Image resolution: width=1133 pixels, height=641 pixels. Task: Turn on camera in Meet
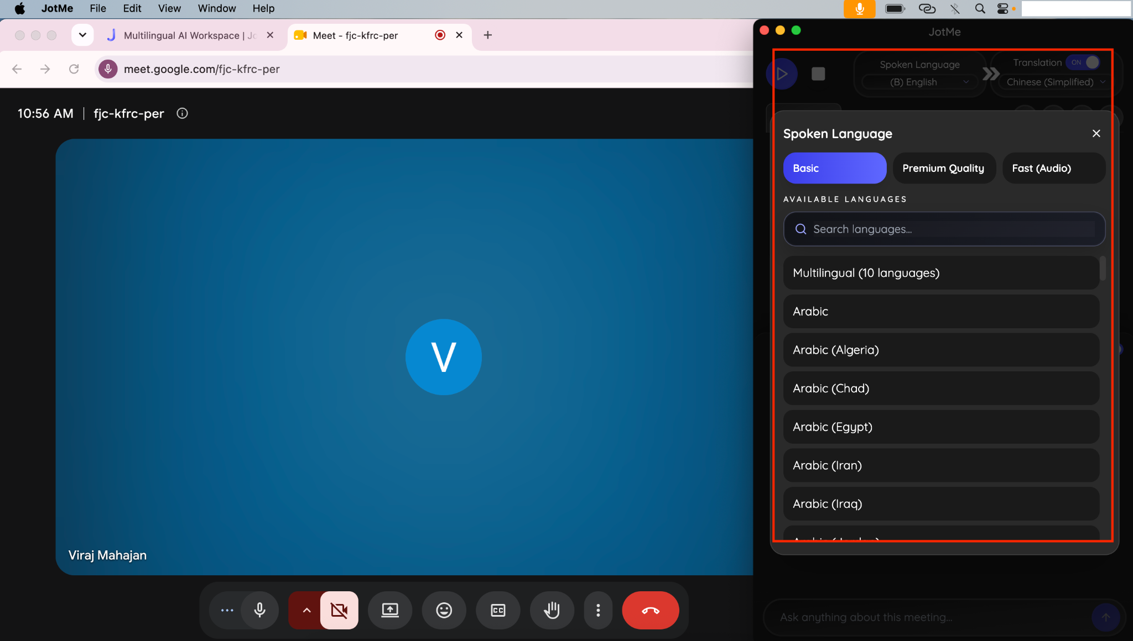click(339, 610)
